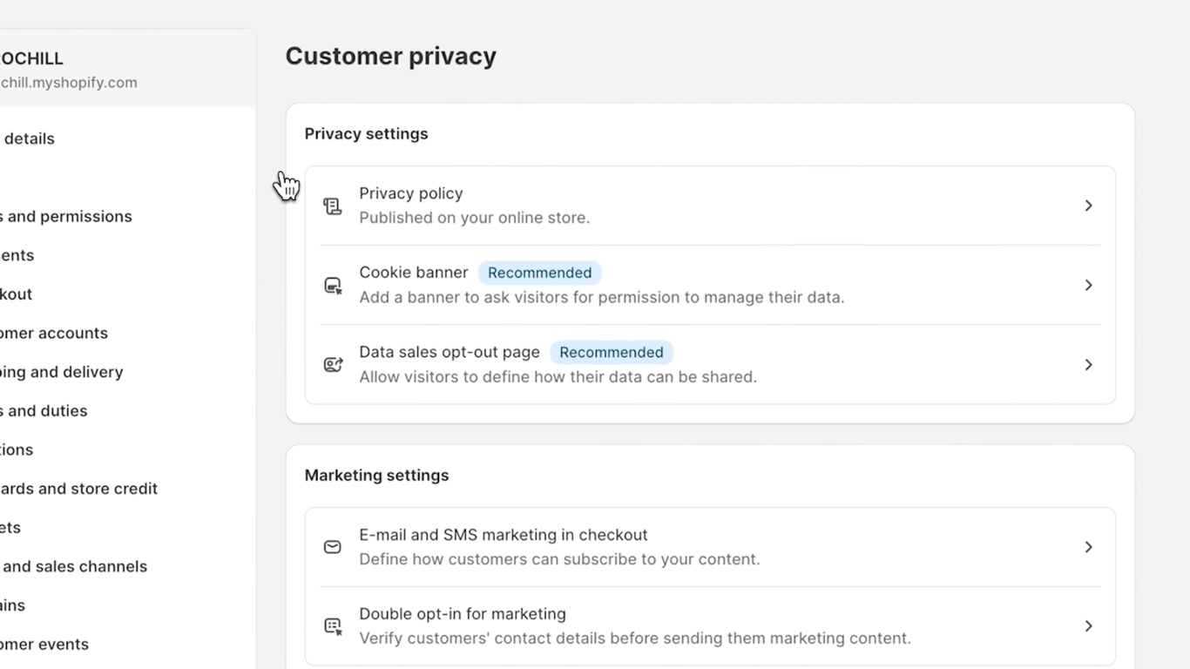Select the Data sales opt-out page title
The width and height of the screenshot is (1190, 669).
coord(450,352)
